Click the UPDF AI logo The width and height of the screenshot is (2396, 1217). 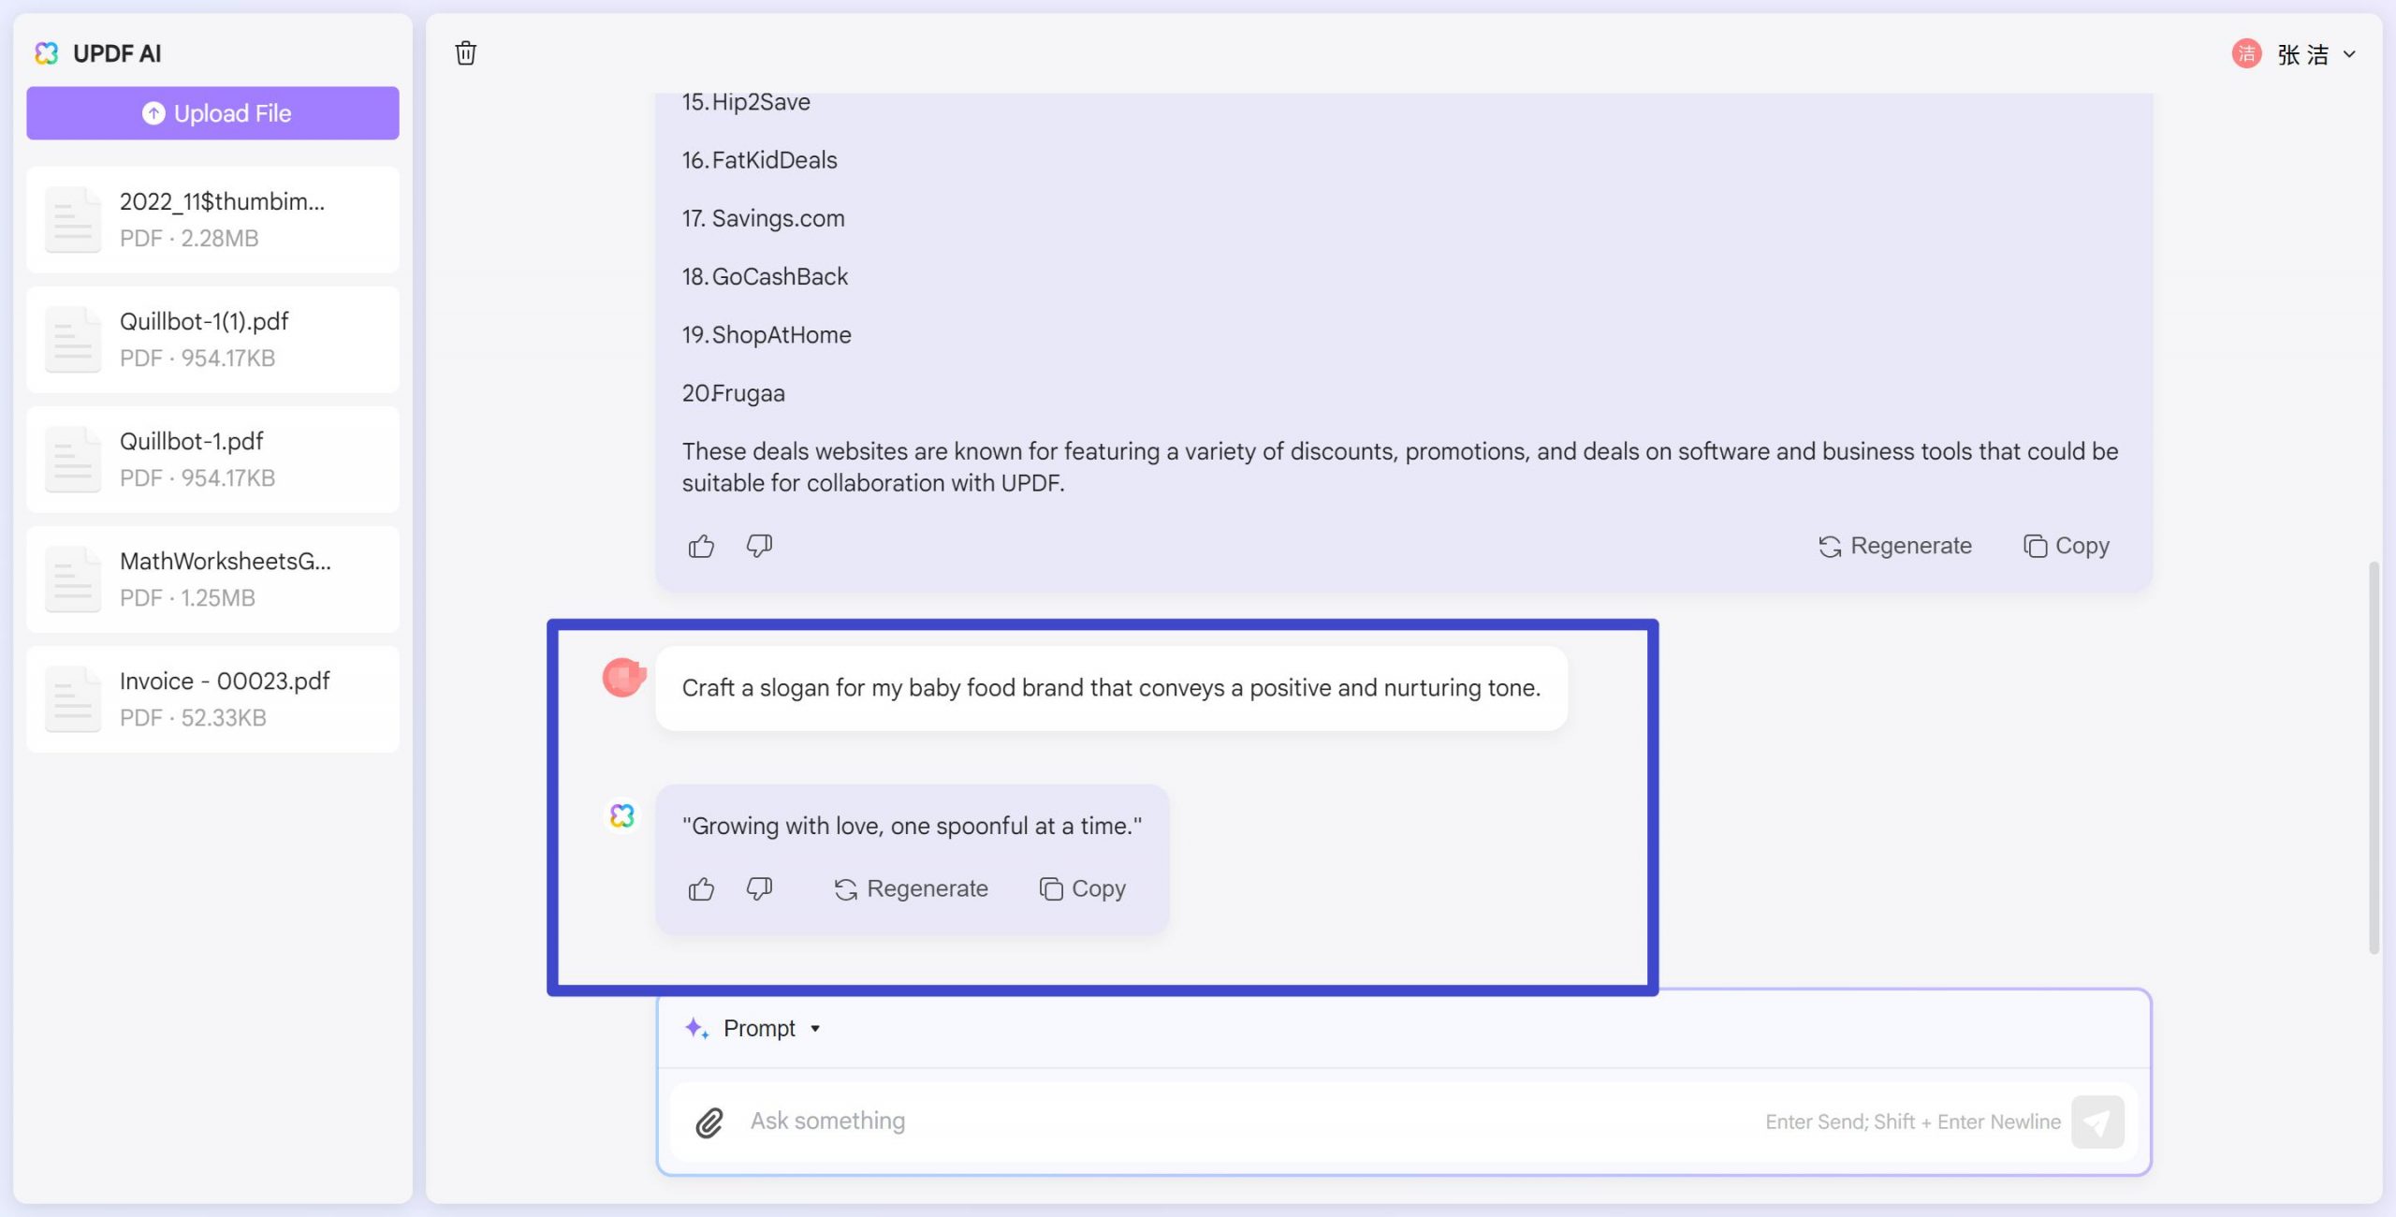click(x=46, y=52)
